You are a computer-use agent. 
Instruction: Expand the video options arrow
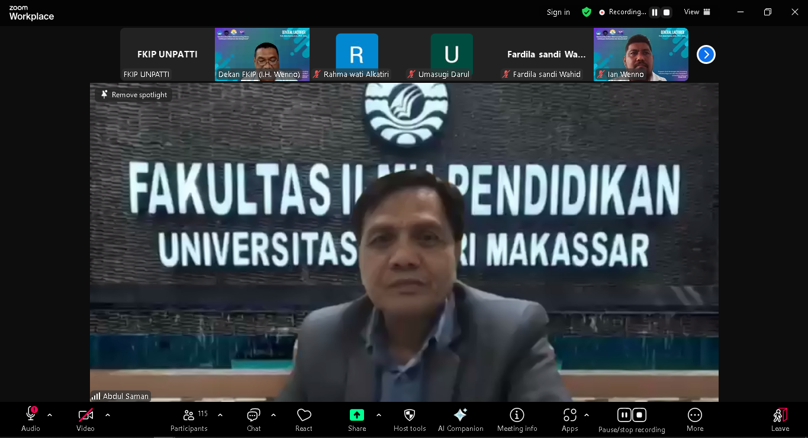tap(108, 415)
